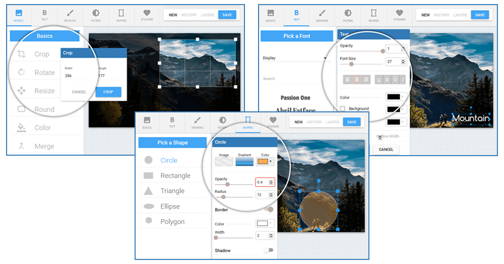The height and width of the screenshot is (264, 504).
Task: Open the text Color dropdown
Action: pyautogui.click(x=395, y=97)
